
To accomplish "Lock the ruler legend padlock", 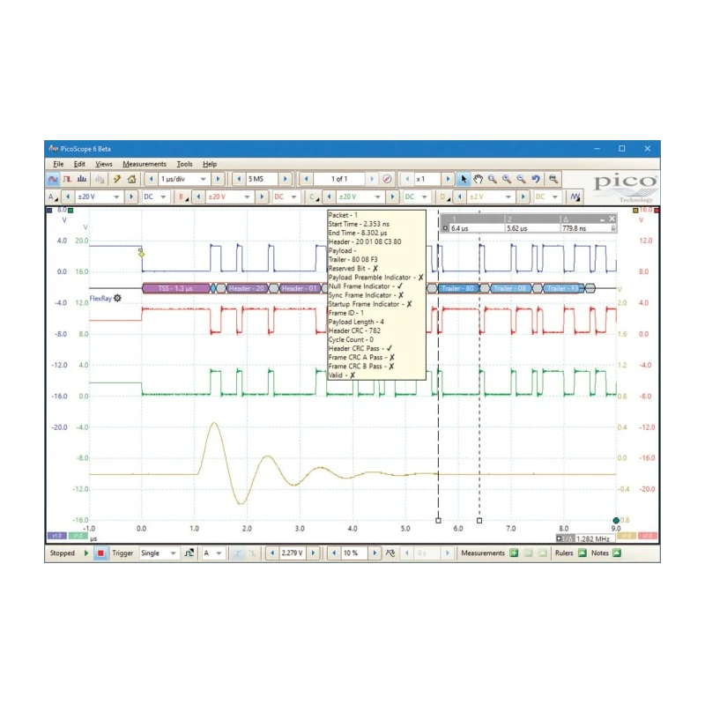I will tap(612, 228).
